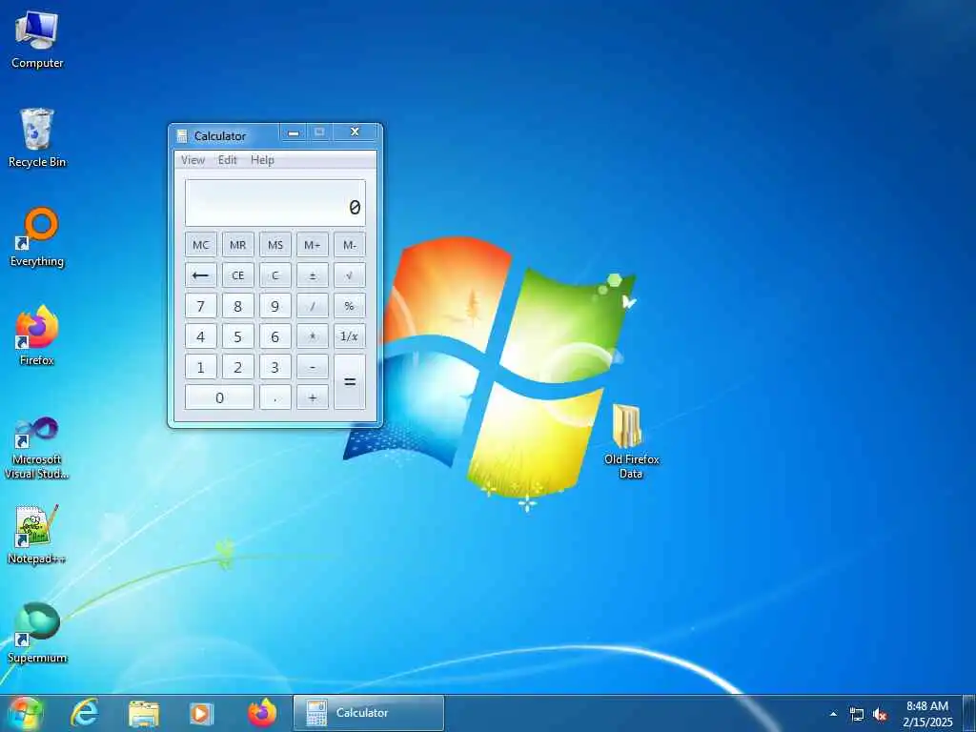This screenshot has height=732, width=976.
Task: Select the Notepad++ desktop shortcut
Action: [x=37, y=536]
